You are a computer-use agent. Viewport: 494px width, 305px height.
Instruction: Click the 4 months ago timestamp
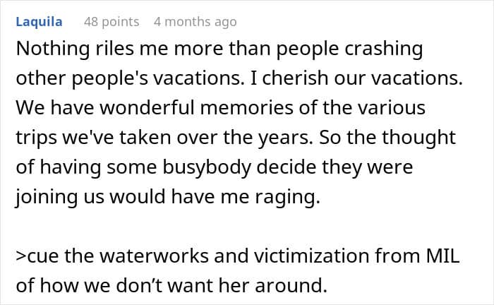point(195,22)
